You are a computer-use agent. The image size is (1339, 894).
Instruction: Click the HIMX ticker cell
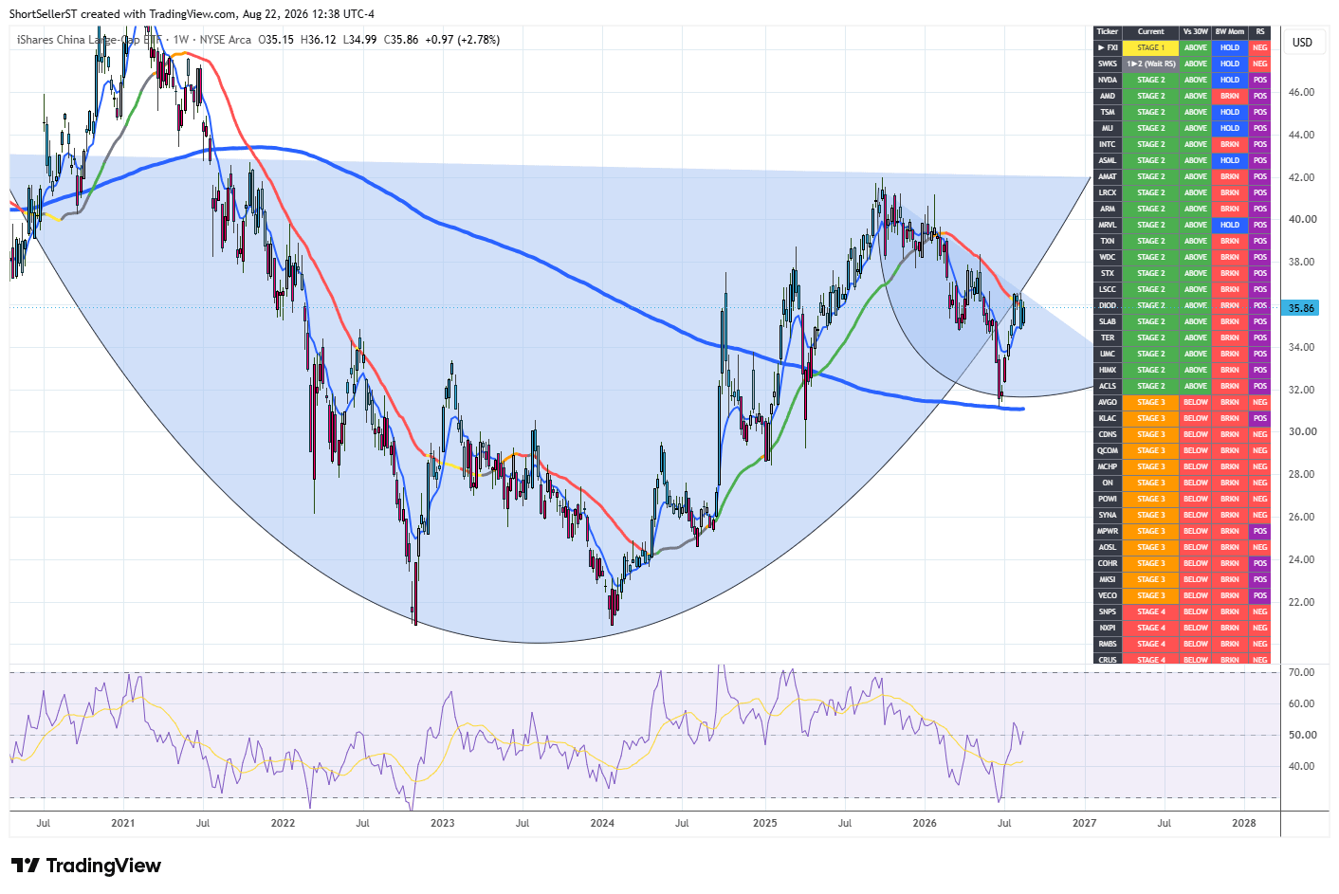1108,370
